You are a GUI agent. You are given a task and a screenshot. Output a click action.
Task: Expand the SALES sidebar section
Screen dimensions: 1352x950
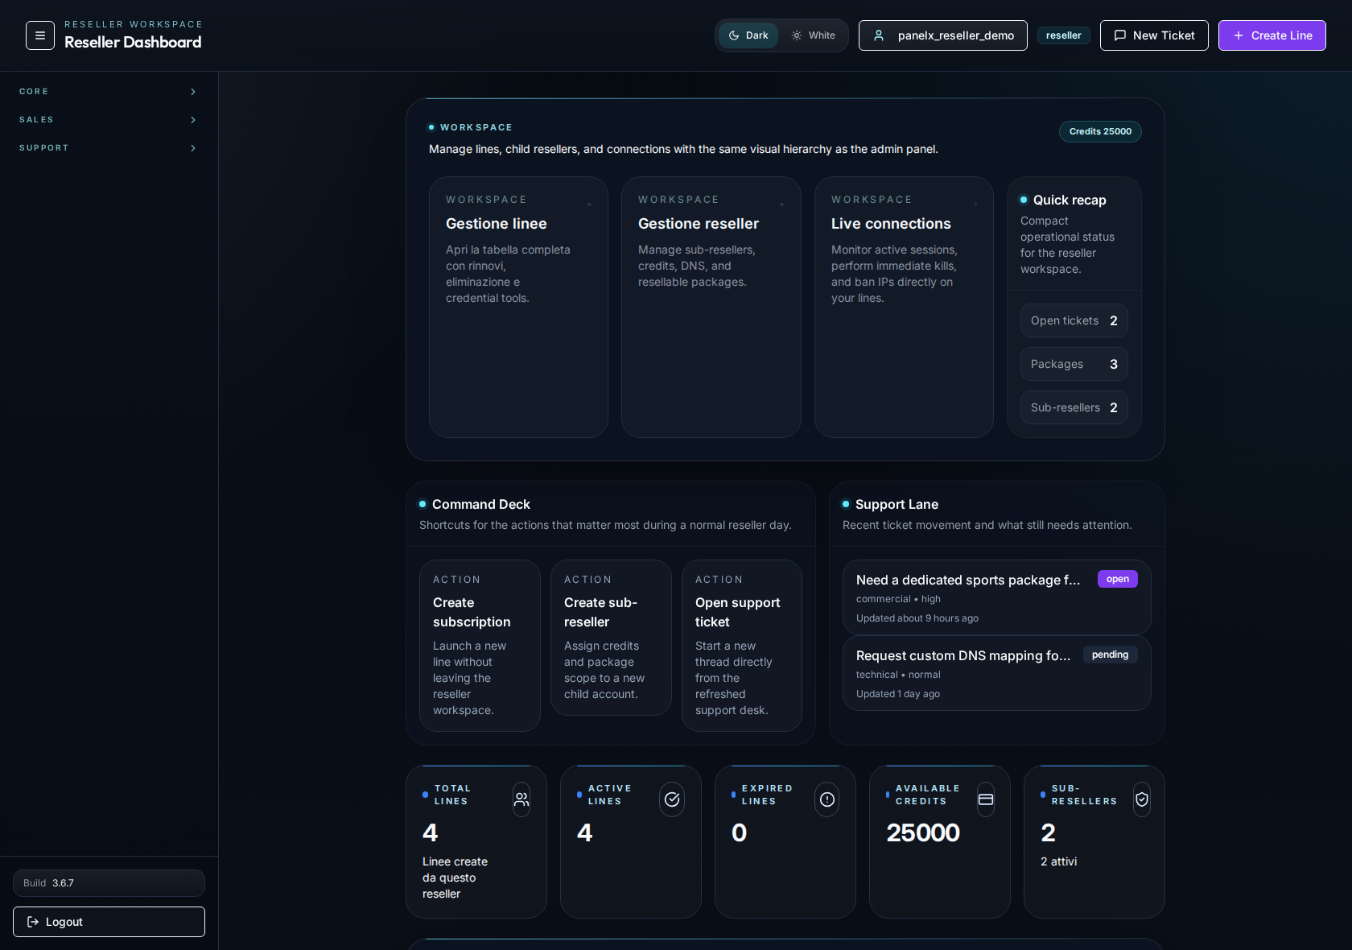(x=108, y=120)
